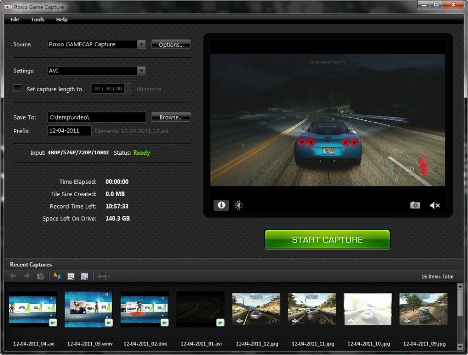The width and height of the screenshot is (468, 355).
Task: Click the Time Elapsed value 00:00:00
Action: (117, 181)
